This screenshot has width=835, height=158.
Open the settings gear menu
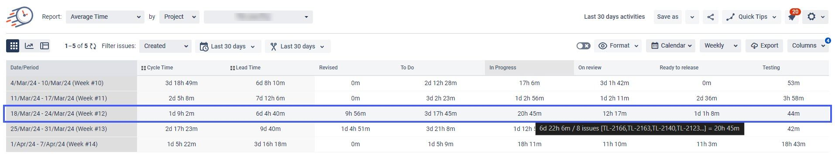[816, 17]
